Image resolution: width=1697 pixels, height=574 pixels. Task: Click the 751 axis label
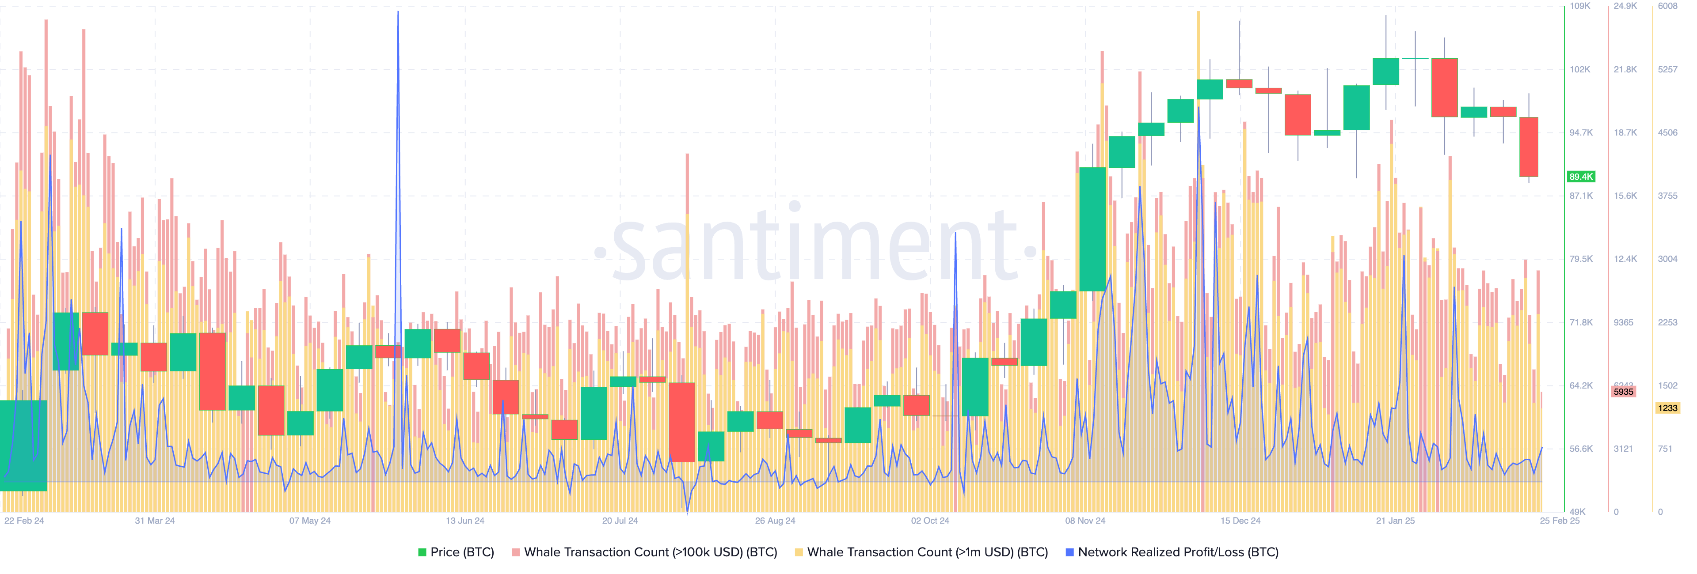click(x=1665, y=449)
